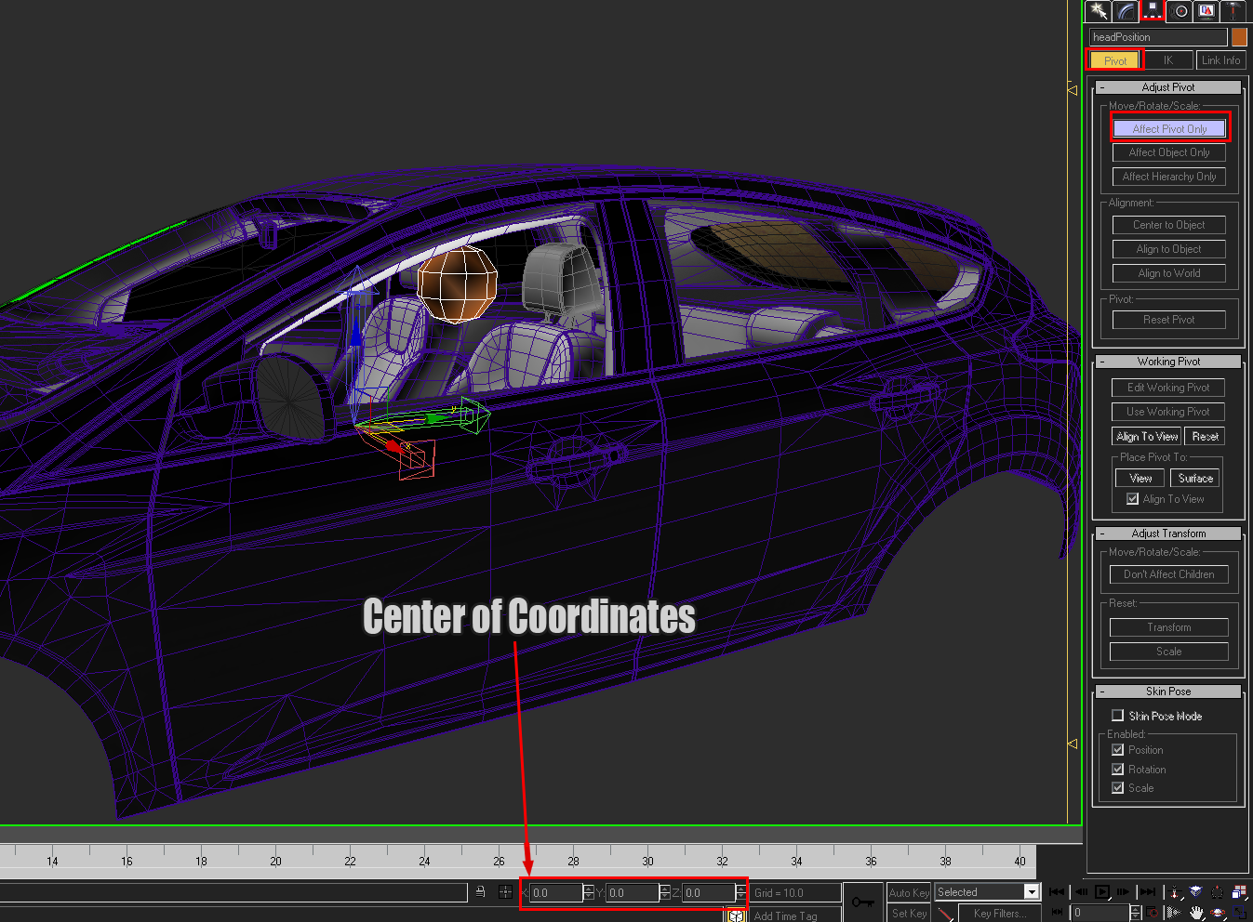This screenshot has height=922, width=1253.
Task: Click the Z coordinate spinner arrows
Action: [740, 892]
